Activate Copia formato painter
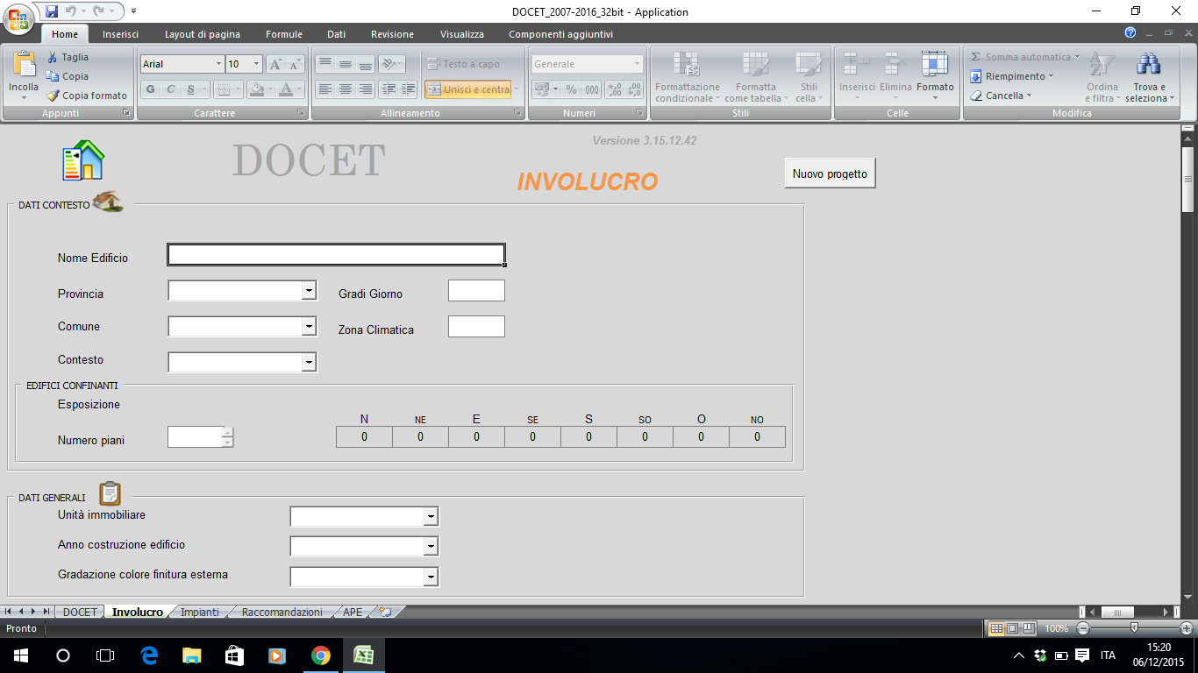Image resolution: width=1198 pixels, height=673 pixels. 87,96
